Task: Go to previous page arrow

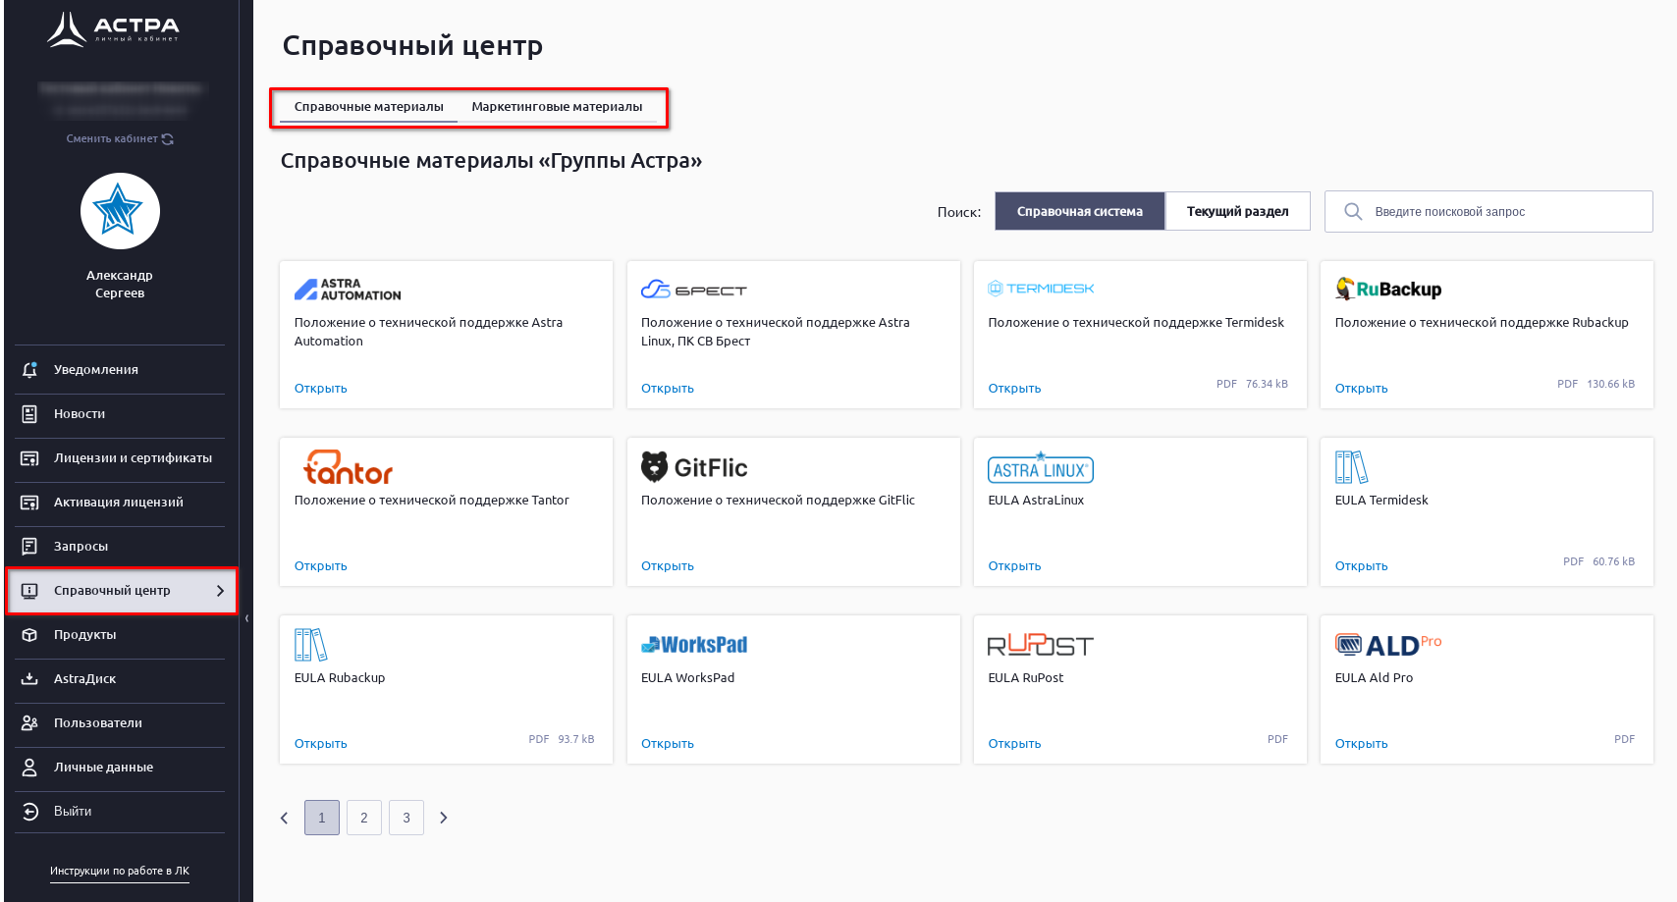Action: 285,818
